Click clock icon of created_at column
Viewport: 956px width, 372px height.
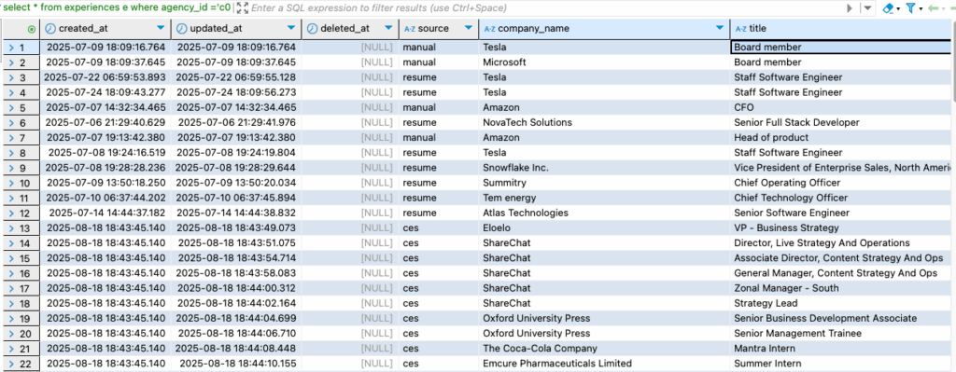(50, 29)
